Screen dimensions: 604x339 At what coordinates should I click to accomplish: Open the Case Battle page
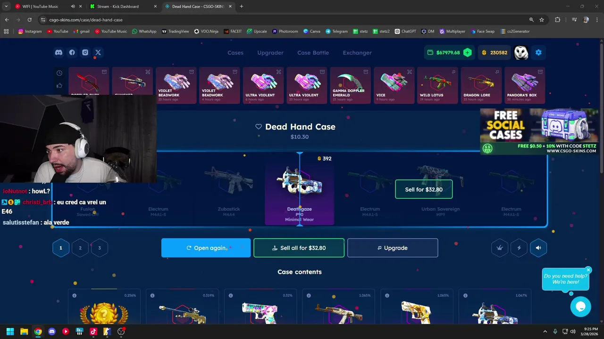point(313,53)
